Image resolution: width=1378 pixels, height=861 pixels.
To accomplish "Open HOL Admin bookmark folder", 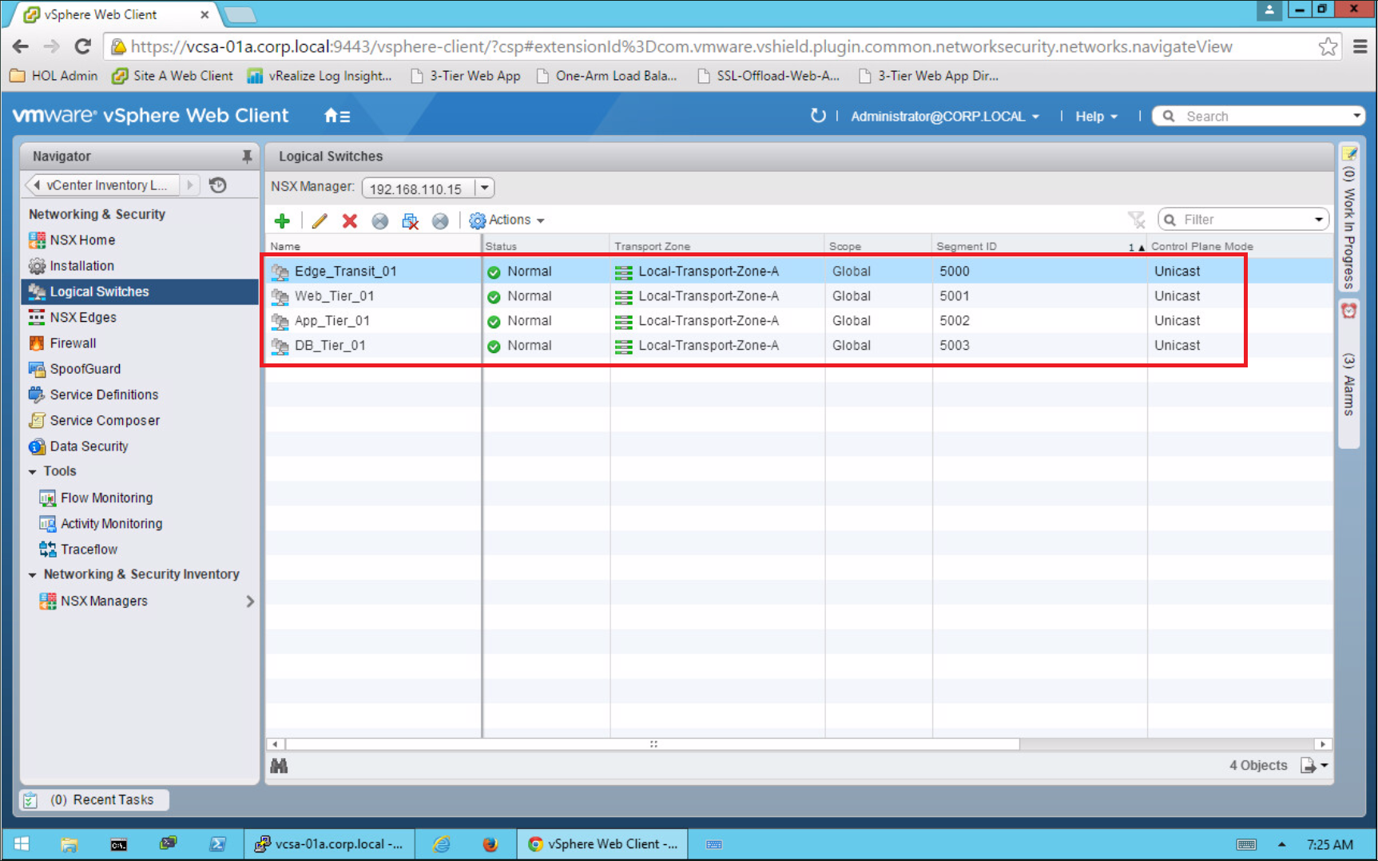I will (54, 76).
